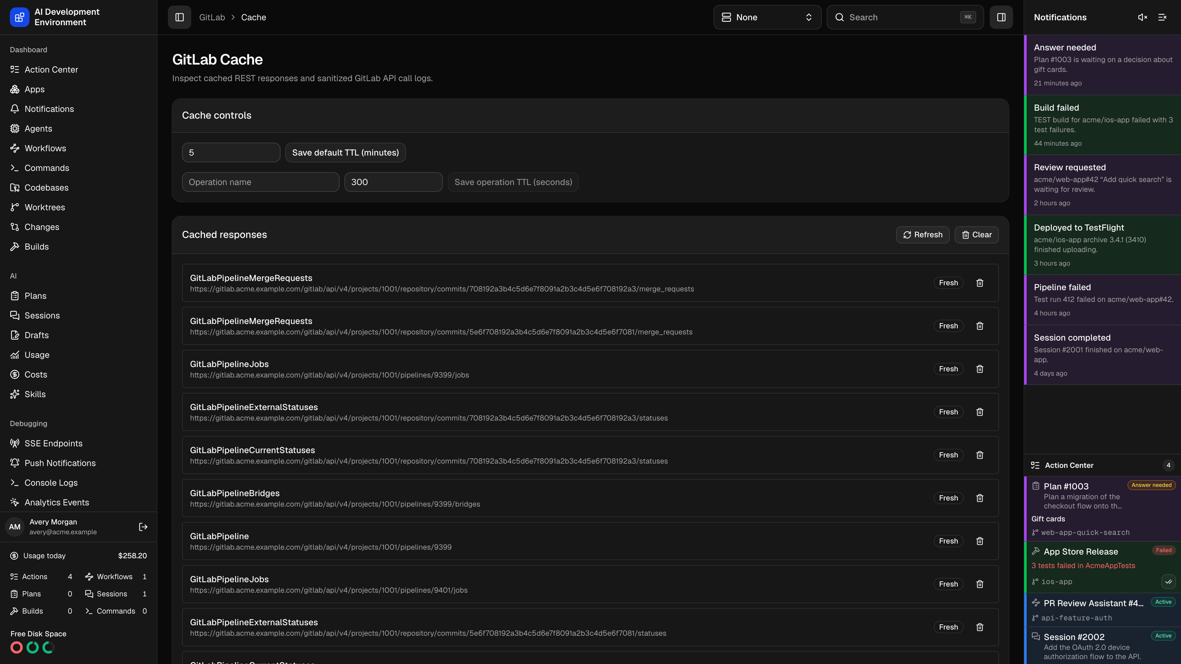Delete the pipelines/9401/jobs cached response
This screenshot has height=664, width=1181.
[980, 584]
